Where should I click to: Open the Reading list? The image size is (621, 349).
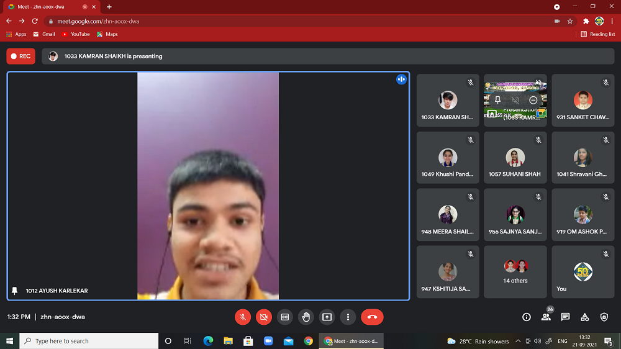point(598,34)
